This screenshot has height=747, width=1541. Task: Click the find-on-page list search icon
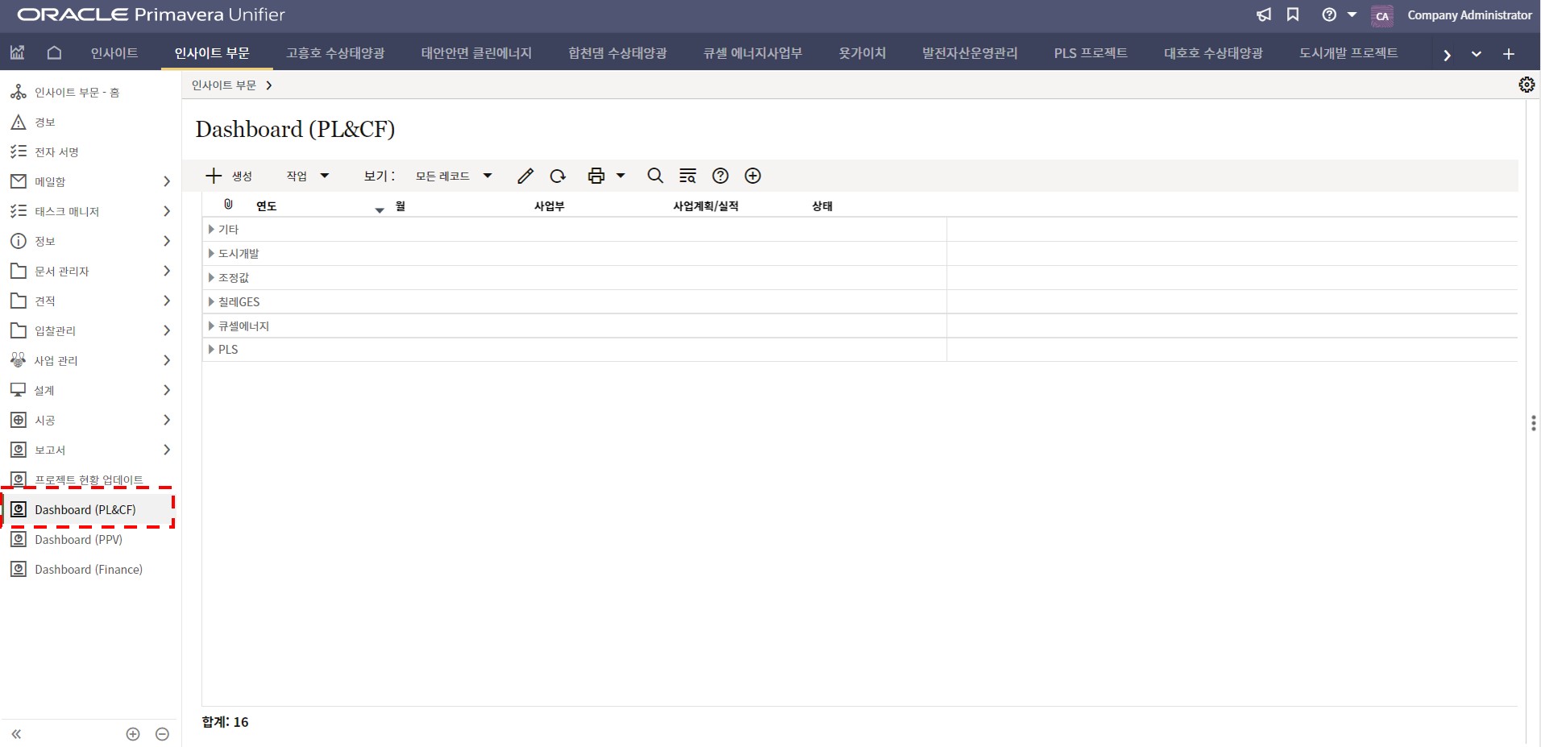coord(687,176)
